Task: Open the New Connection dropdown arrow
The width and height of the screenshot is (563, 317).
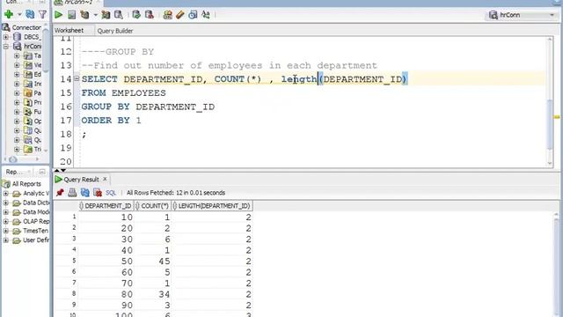Action: tap(19, 15)
